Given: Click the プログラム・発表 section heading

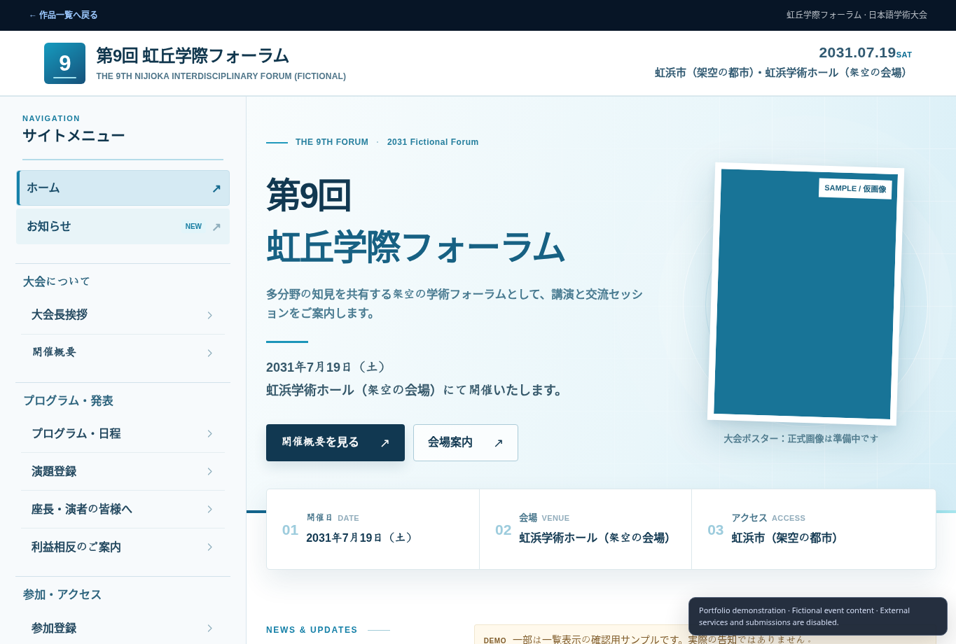Looking at the screenshot, I should pyautogui.click(x=68, y=400).
